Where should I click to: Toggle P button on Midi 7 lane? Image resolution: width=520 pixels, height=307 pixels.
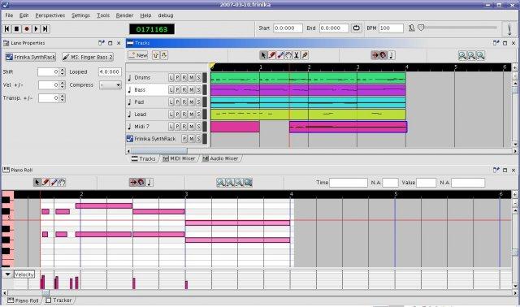click(x=177, y=127)
